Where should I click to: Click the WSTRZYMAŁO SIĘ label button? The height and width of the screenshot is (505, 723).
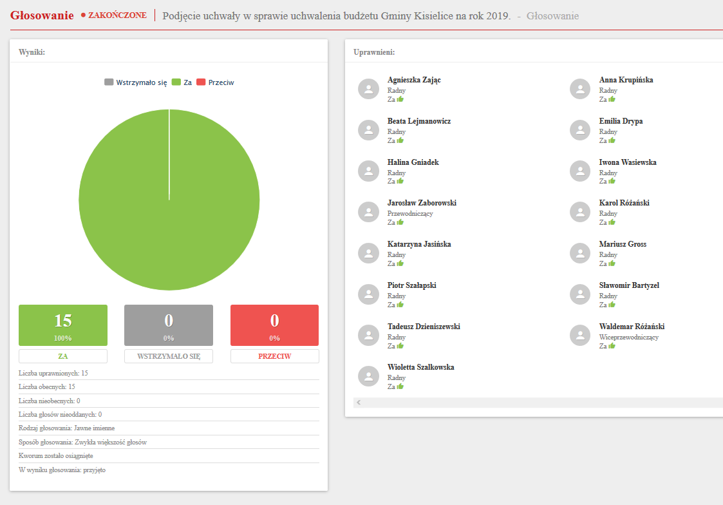click(x=169, y=356)
